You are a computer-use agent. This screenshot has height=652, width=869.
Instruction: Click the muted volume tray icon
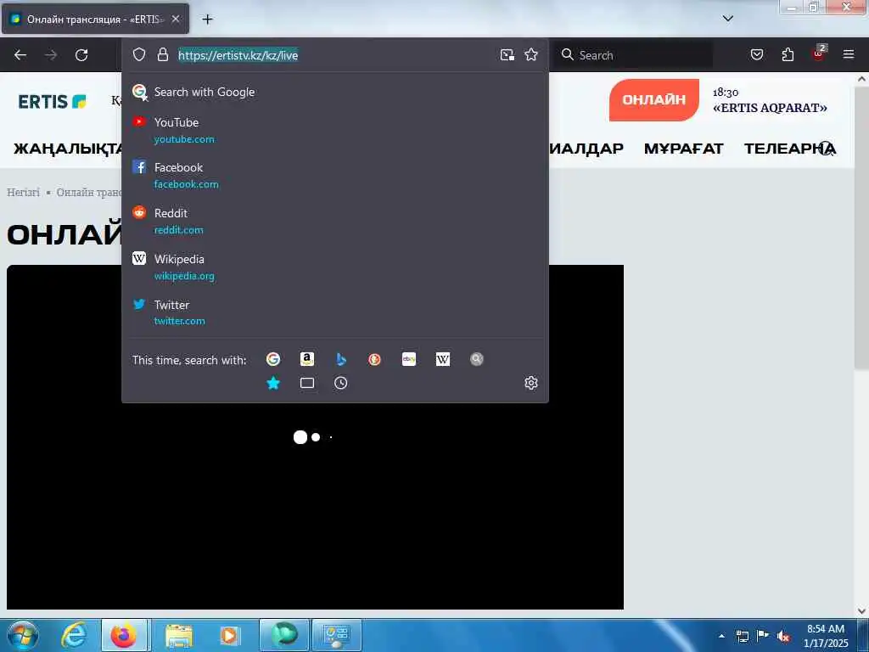point(783,637)
